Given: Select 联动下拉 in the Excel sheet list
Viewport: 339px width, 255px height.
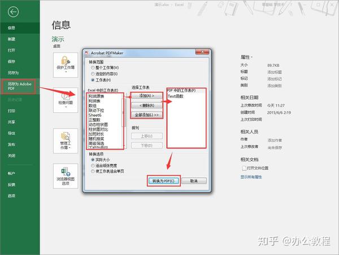Looking at the screenshot, I should point(96,111).
